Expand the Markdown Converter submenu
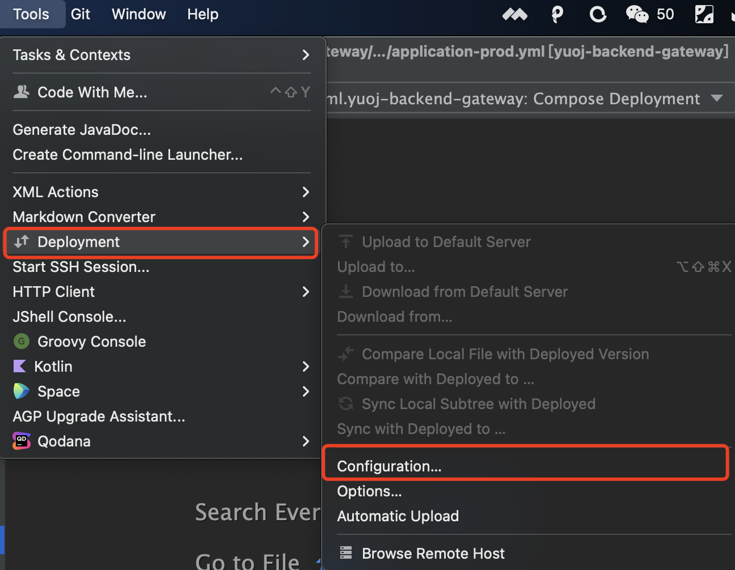 point(162,217)
